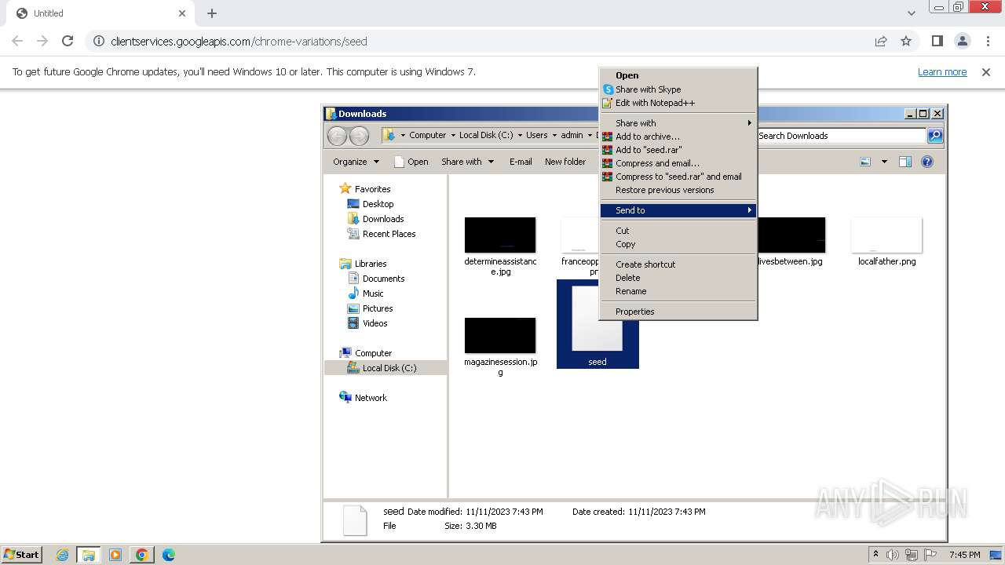Screen dimensions: 1005x565
Task: Choose Restore previous versions
Action: click(678, 190)
